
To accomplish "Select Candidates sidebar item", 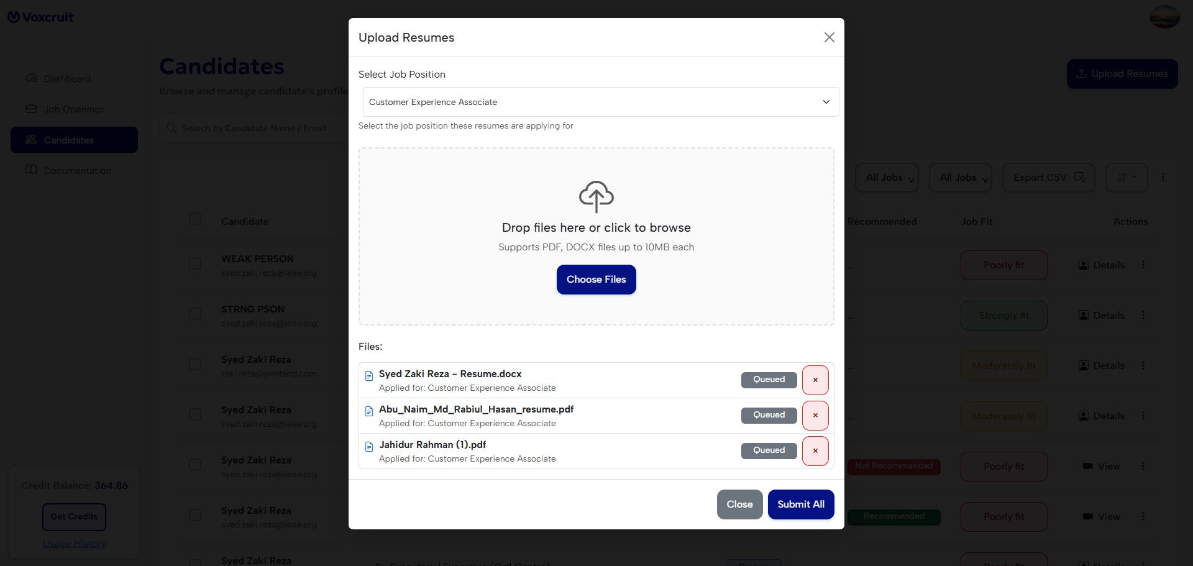I will pos(74,140).
